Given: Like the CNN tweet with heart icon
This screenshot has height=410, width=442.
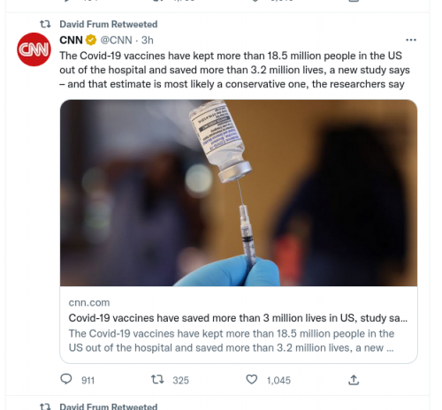Looking at the screenshot, I should (251, 379).
